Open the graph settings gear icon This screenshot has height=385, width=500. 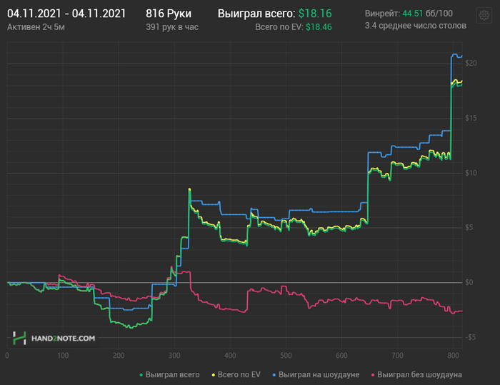pos(484,15)
